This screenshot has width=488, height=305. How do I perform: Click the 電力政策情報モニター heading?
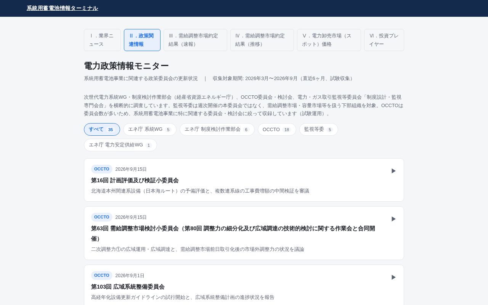pyautogui.click(x=126, y=66)
